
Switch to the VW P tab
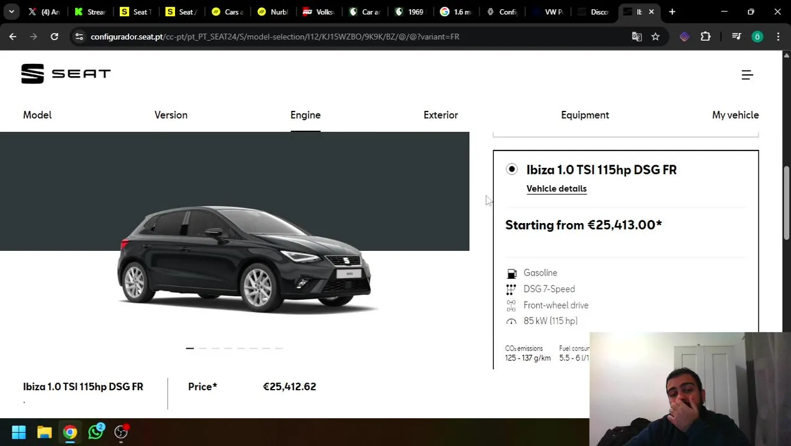pos(548,12)
